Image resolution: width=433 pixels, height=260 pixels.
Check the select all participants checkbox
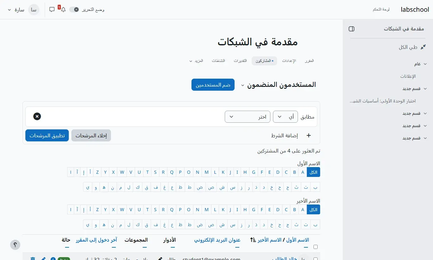[x=315, y=247]
